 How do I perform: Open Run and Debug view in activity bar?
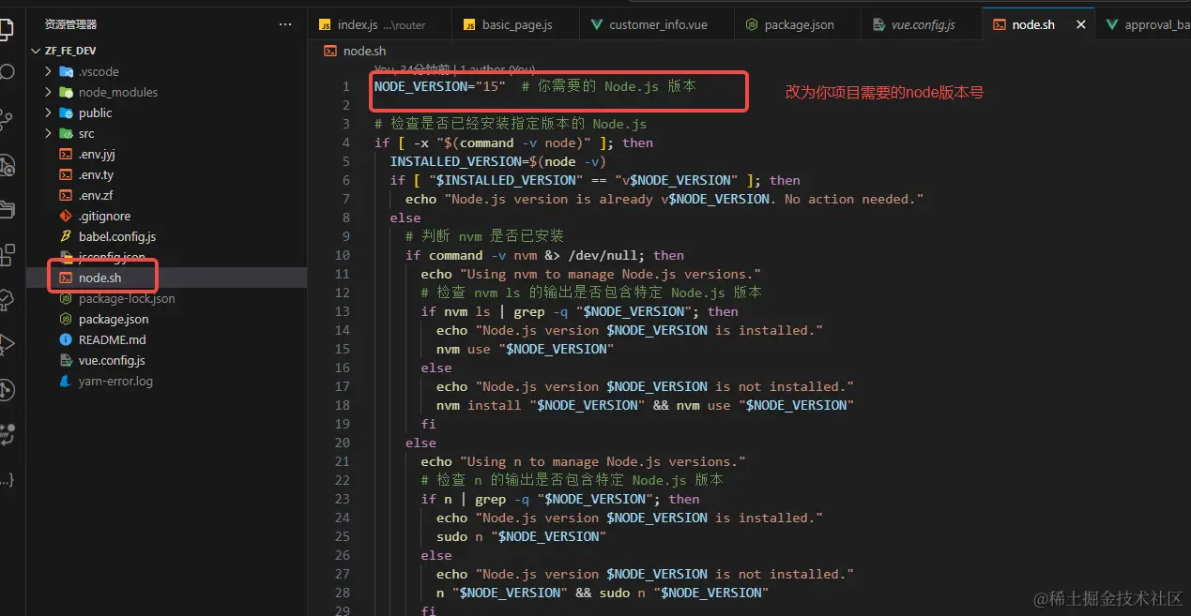pyautogui.click(x=6, y=344)
